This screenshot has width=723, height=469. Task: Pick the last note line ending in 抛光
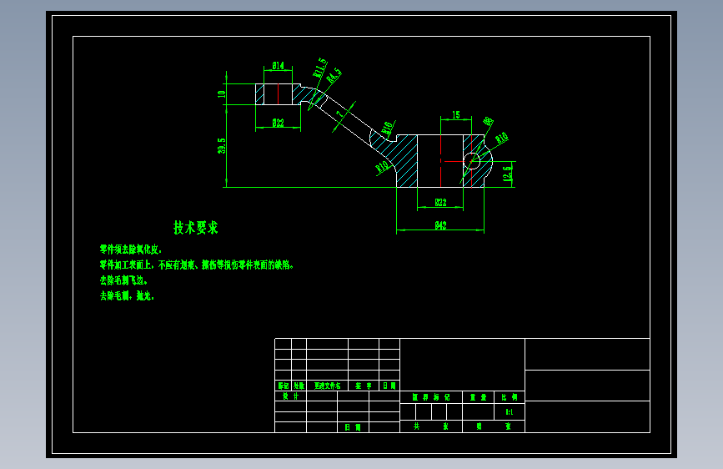pyautogui.click(x=127, y=295)
